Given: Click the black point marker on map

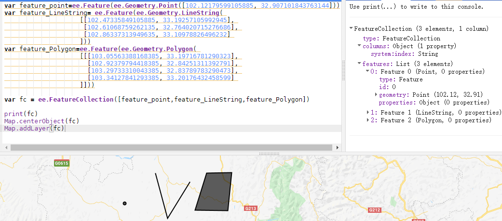Looking at the screenshot, I should [124, 203].
